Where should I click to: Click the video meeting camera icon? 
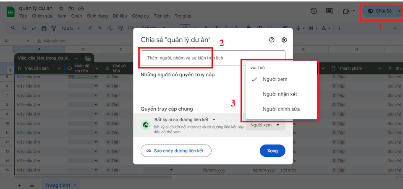[x=346, y=11]
